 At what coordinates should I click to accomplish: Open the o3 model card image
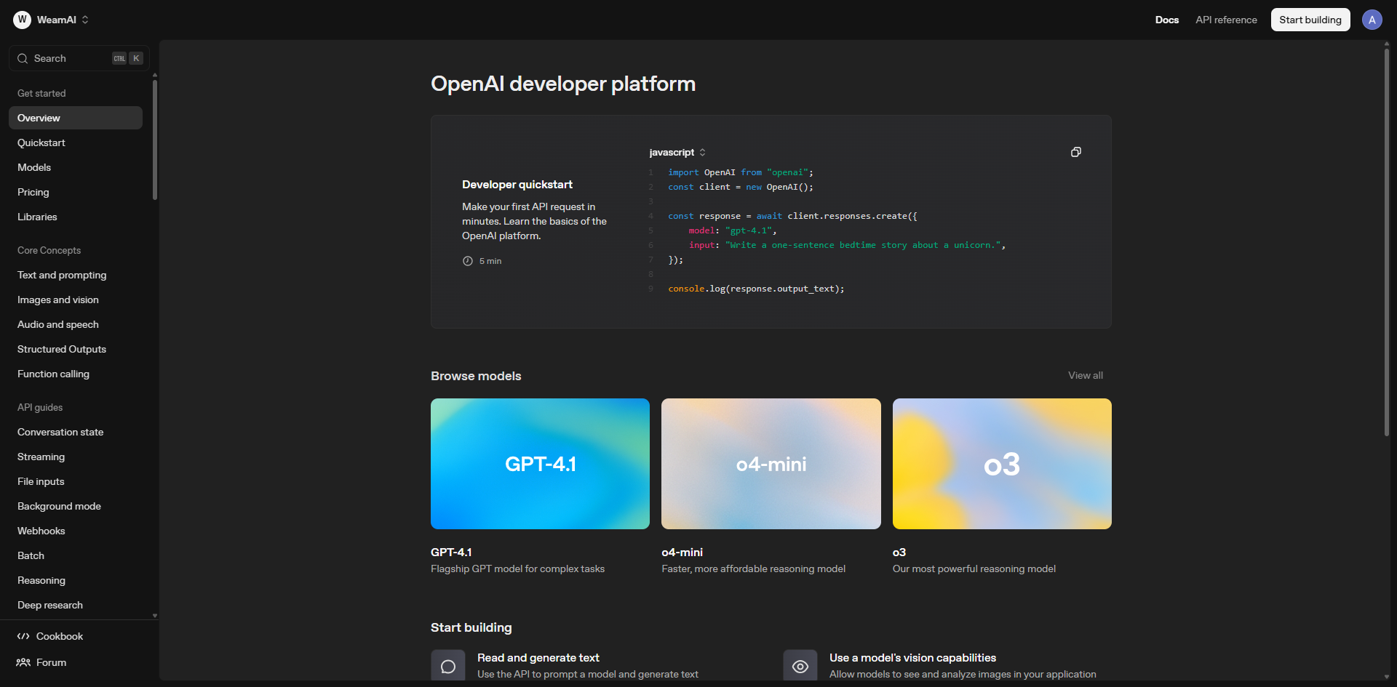click(x=1002, y=464)
